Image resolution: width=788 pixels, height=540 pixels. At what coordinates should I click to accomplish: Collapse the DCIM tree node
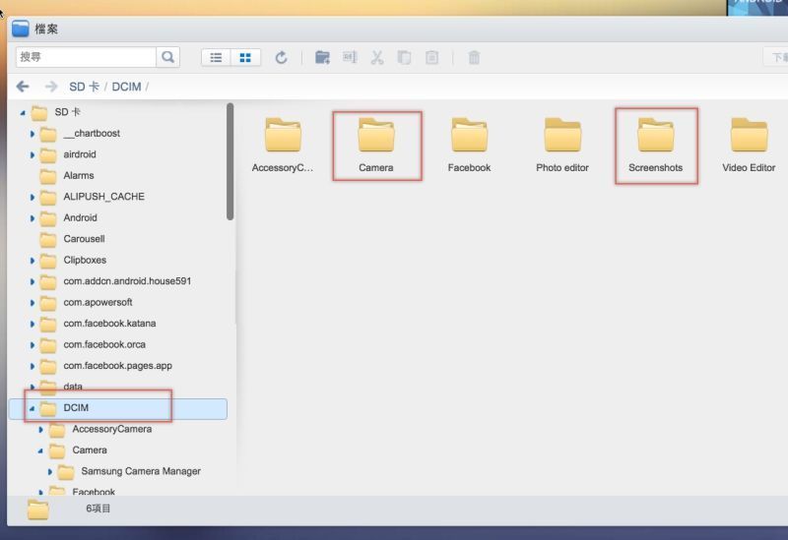coord(33,408)
